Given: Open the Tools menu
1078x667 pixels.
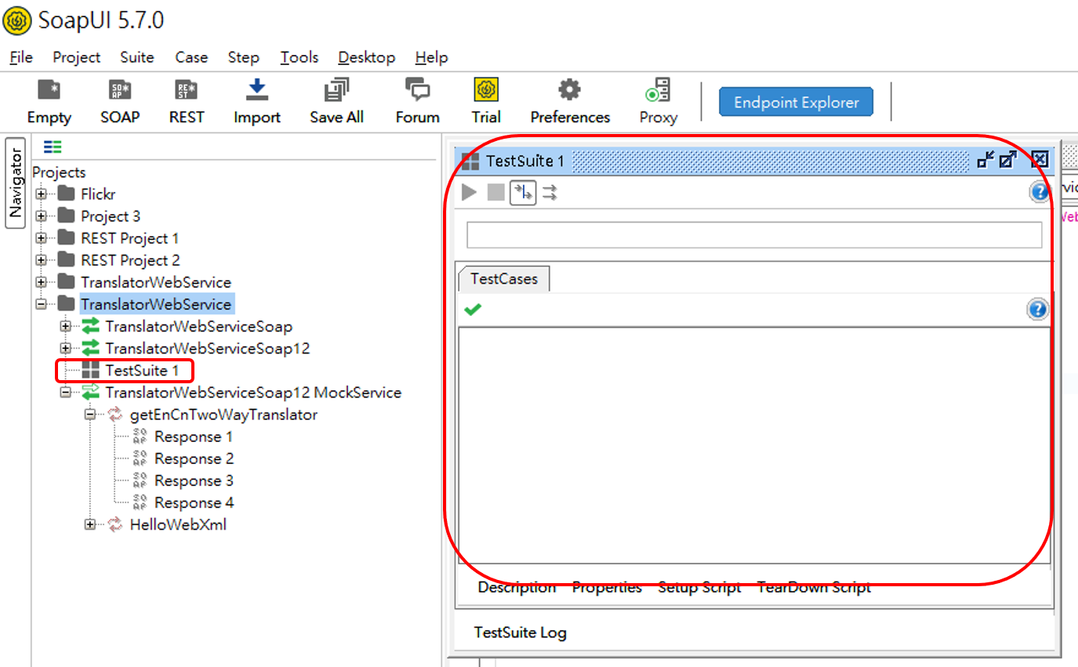Looking at the screenshot, I should [x=299, y=57].
